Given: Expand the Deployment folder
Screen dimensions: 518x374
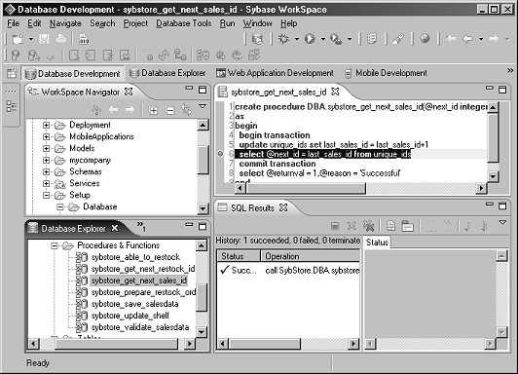Looking at the screenshot, I should [x=47, y=126].
